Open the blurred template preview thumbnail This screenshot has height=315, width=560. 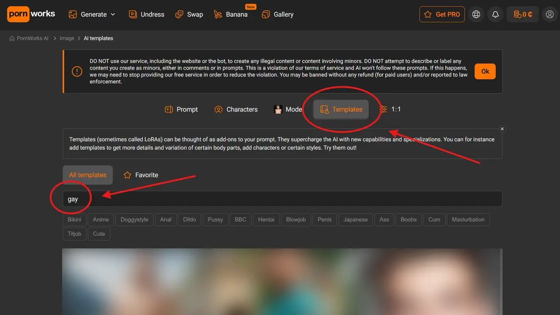(x=282, y=282)
